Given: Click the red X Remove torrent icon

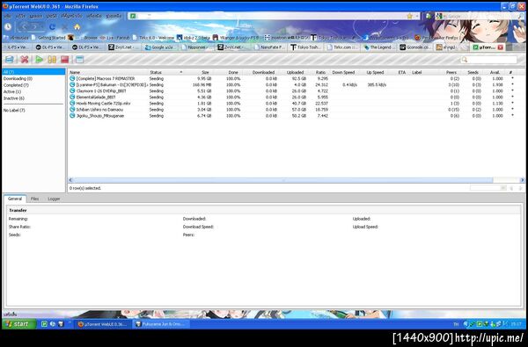Looking at the screenshot, I should 25,60.
